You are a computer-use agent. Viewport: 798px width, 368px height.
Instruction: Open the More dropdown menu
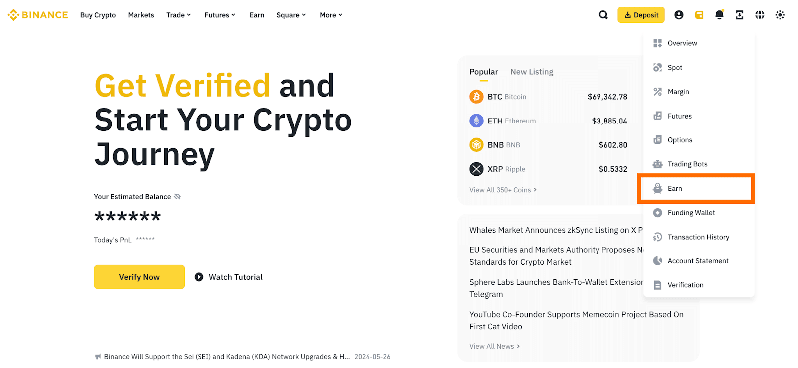tap(331, 15)
